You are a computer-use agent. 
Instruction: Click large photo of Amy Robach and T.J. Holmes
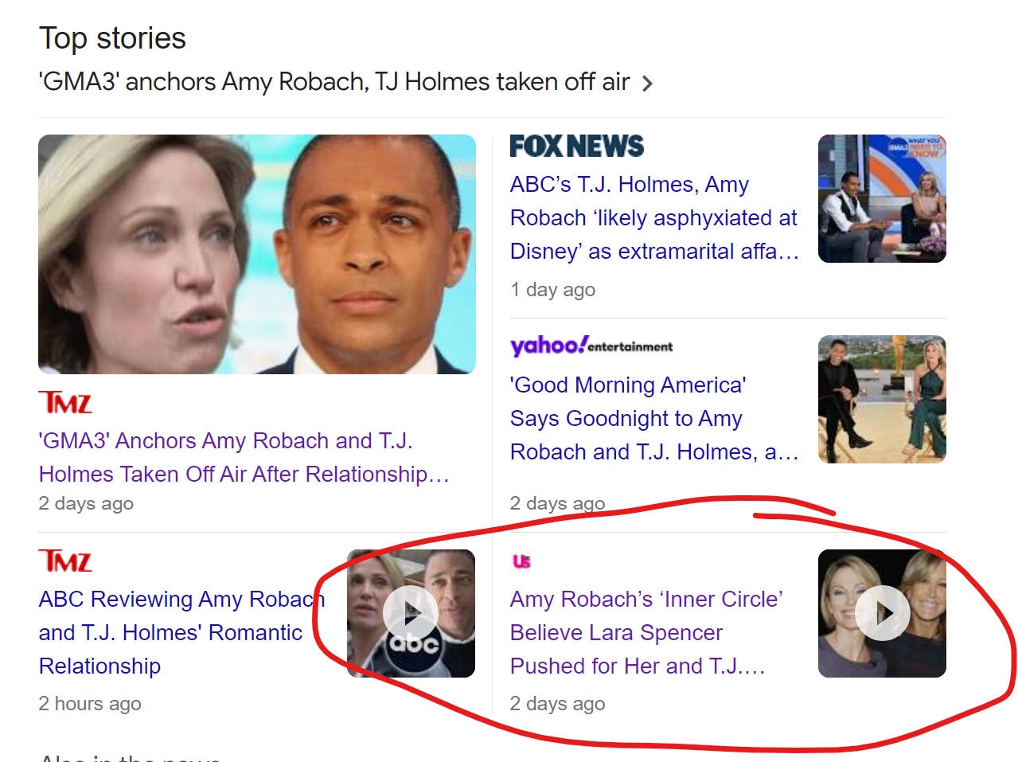[x=257, y=254]
